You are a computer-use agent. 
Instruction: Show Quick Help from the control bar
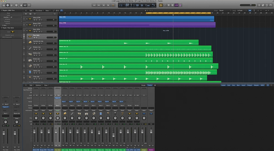[16, 5]
